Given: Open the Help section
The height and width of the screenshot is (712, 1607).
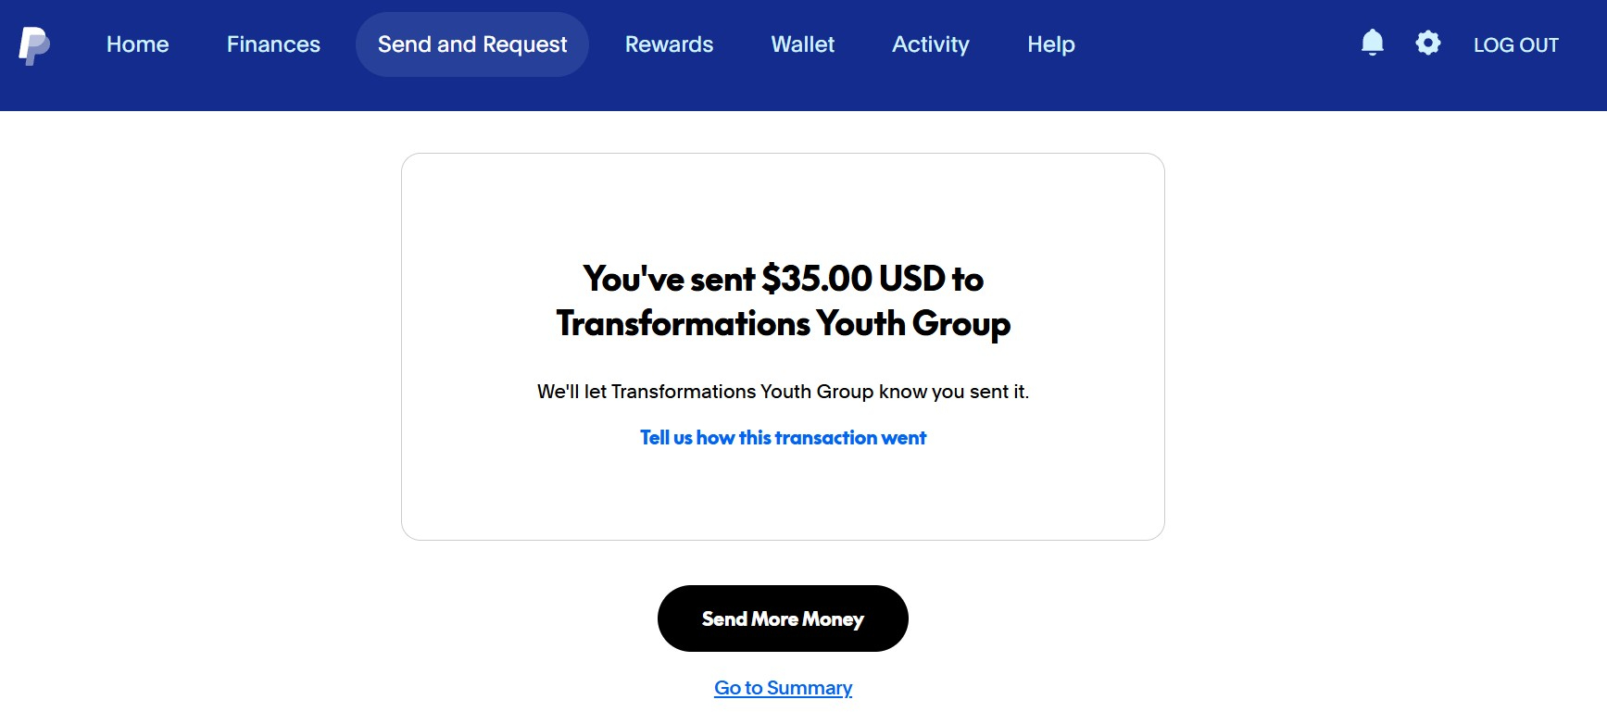Looking at the screenshot, I should [x=1050, y=44].
